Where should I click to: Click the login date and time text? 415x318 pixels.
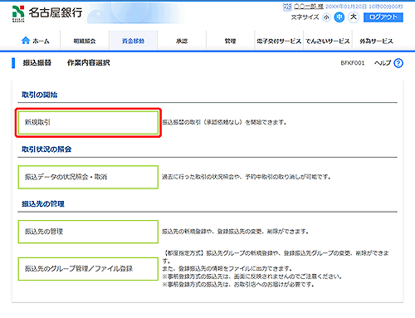coord(364,7)
